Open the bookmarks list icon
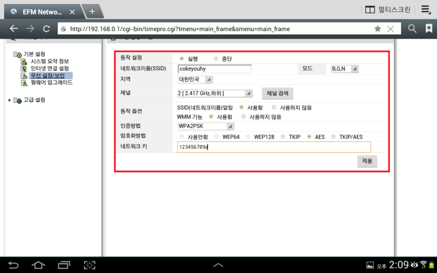The height and width of the screenshot is (273, 437). tap(428, 28)
